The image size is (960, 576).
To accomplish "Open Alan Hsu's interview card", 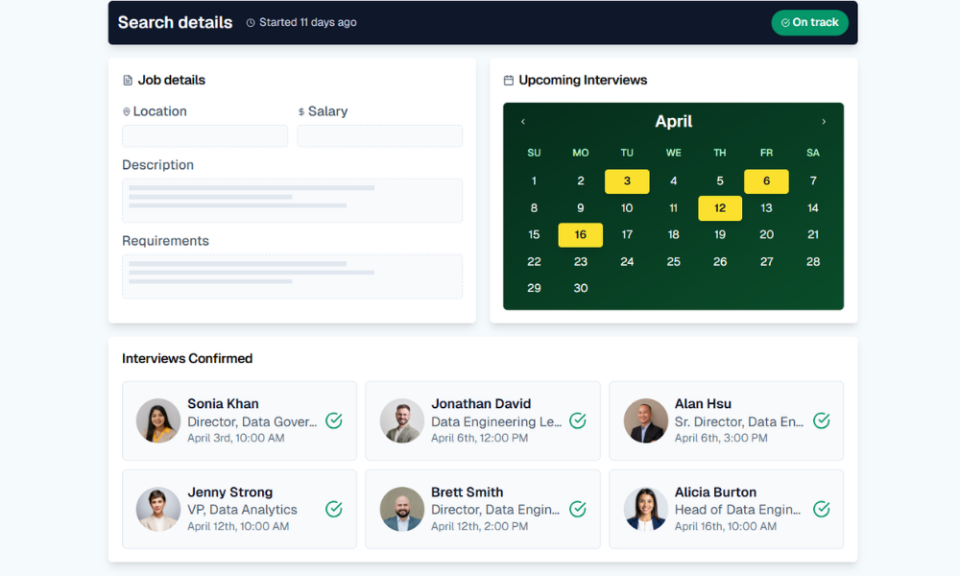I will (727, 420).
